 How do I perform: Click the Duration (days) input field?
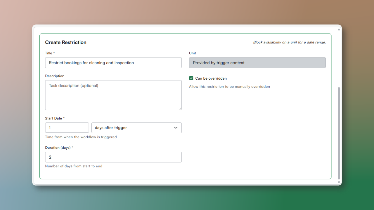click(x=113, y=157)
